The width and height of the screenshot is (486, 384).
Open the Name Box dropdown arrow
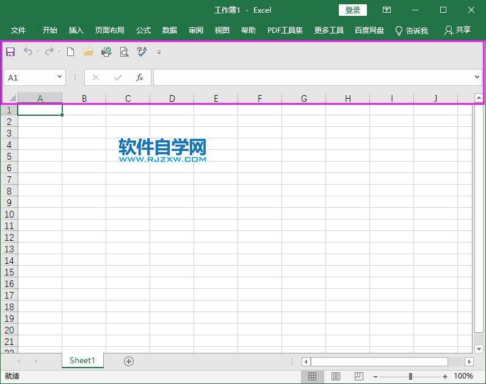59,77
